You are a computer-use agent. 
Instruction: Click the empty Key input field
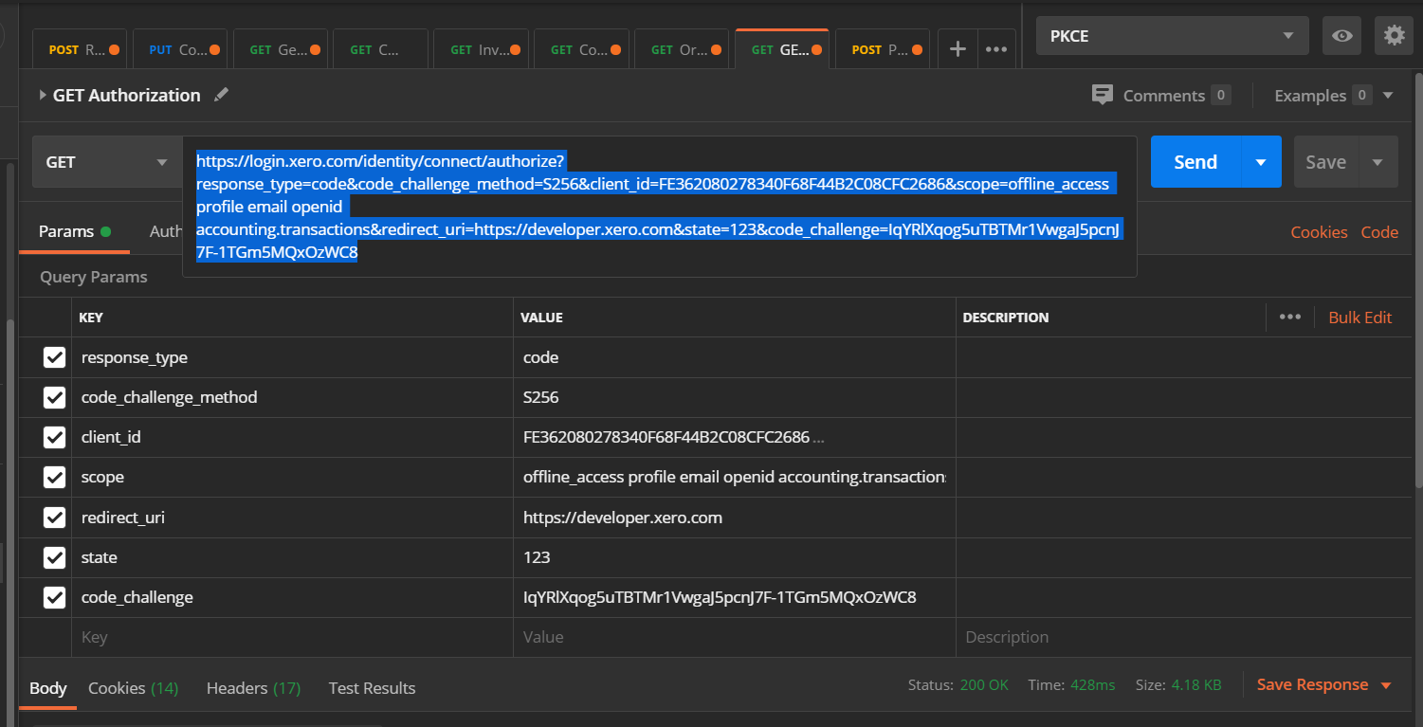click(292, 637)
